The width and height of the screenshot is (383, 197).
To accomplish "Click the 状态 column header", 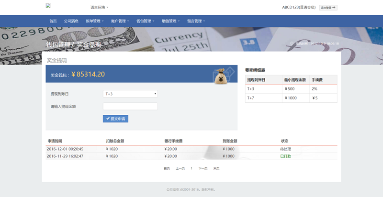I will pyautogui.click(x=284, y=141).
